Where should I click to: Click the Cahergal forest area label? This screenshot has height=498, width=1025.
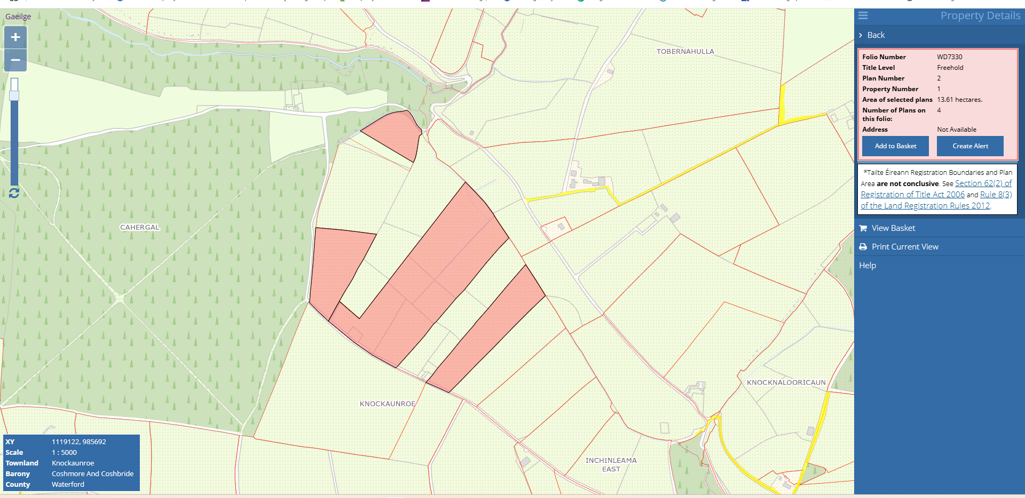(139, 228)
